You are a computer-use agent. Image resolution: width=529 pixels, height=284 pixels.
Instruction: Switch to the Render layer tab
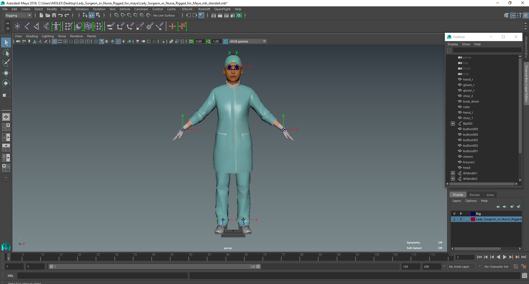pyautogui.click(x=475, y=195)
